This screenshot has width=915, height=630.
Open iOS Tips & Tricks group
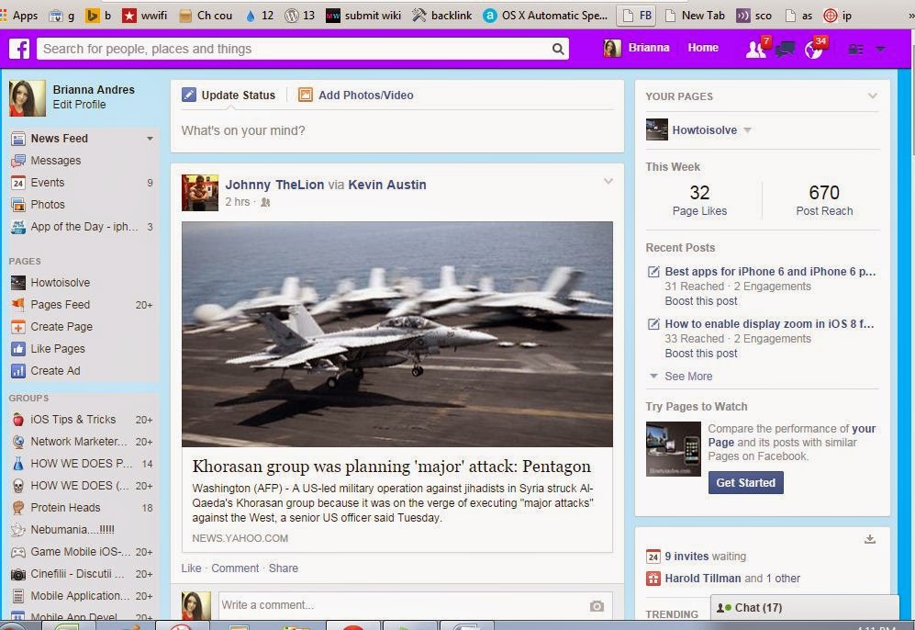73,420
